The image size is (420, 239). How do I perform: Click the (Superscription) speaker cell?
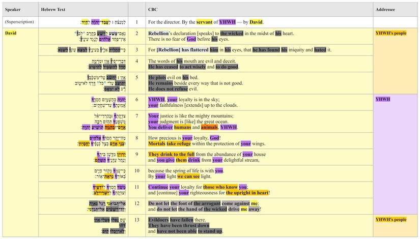pos(20,22)
